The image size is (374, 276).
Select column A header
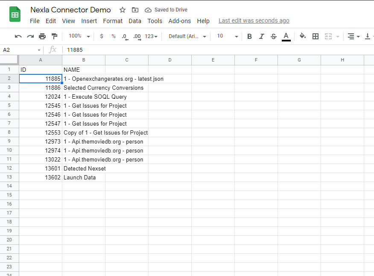41,60
